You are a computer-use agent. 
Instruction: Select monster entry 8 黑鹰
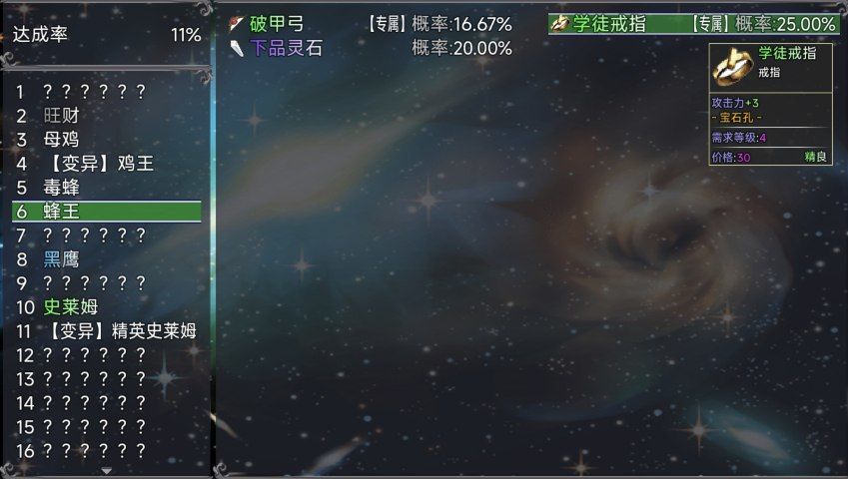(x=107, y=259)
